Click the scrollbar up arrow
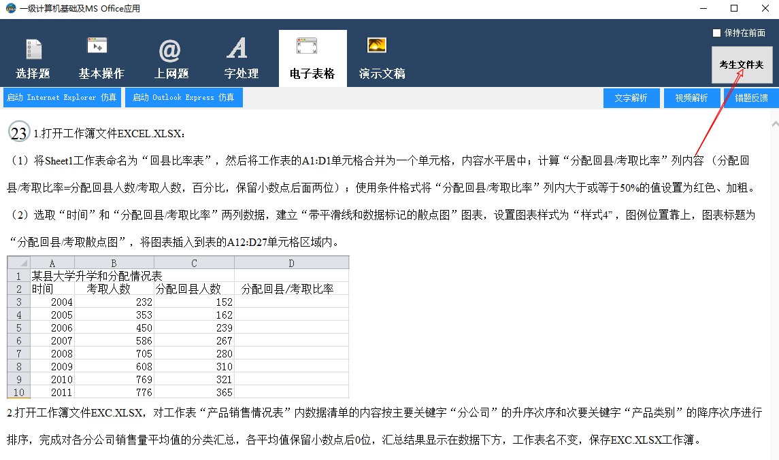 [775, 124]
